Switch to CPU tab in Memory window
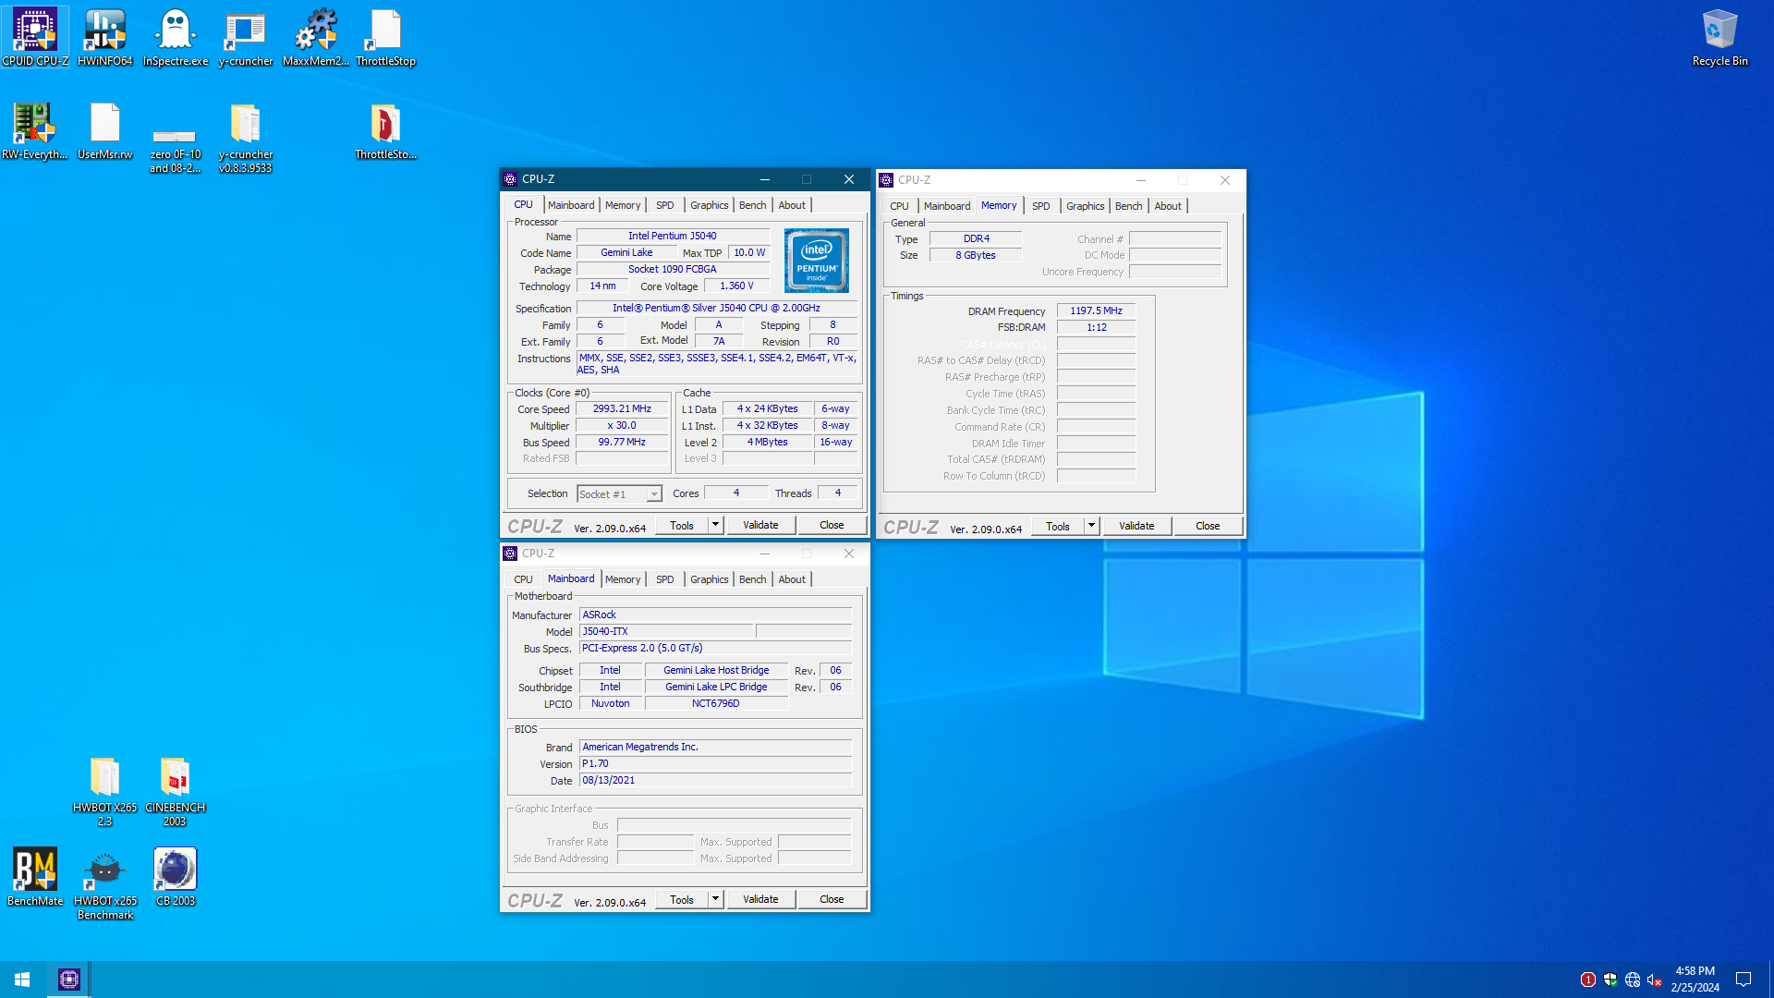 pos(900,206)
